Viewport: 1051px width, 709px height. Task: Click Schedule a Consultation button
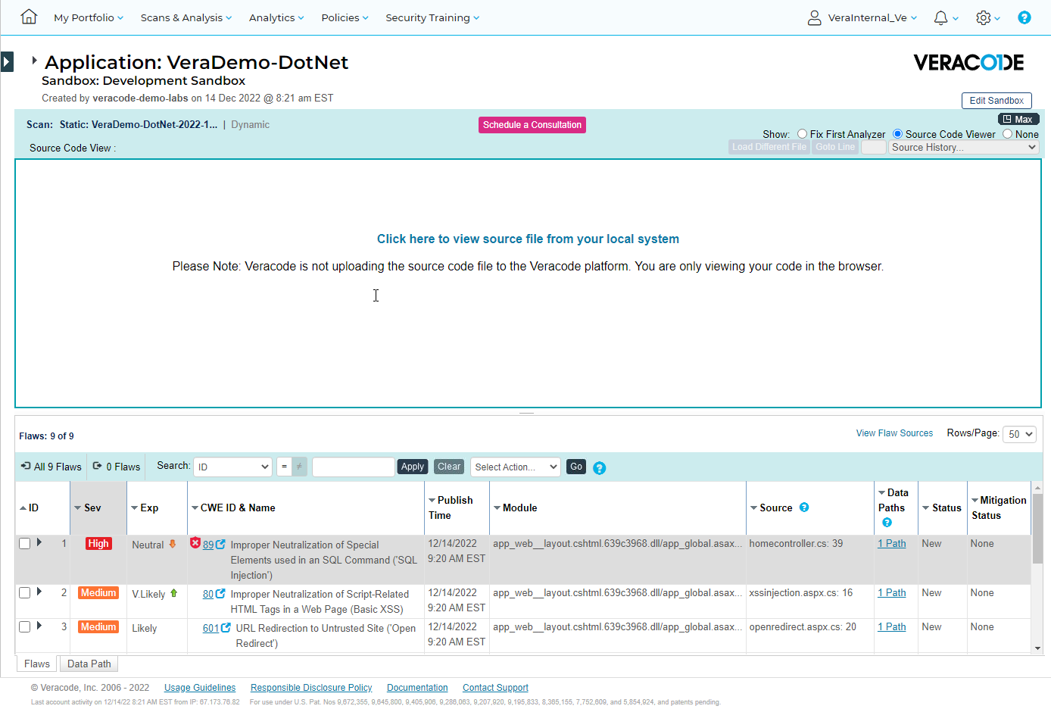[532, 125]
